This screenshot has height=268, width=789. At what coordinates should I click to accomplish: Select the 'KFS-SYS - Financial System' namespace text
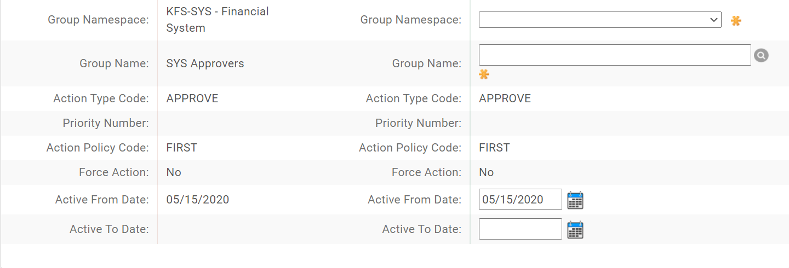click(x=217, y=20)
